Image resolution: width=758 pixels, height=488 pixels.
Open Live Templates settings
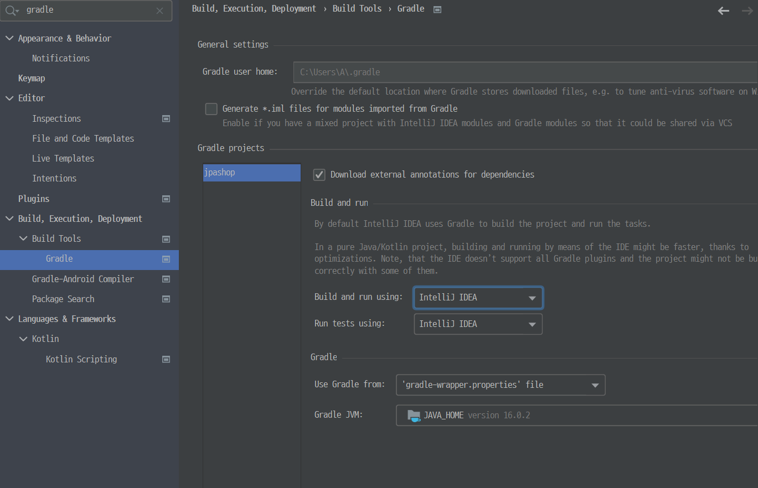click(63, 158)
